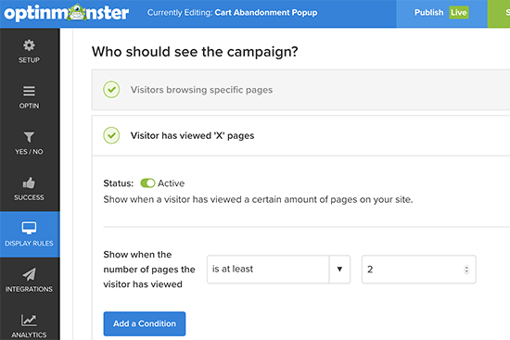The image size is (510, 340).
Task: Toggle the Active status switch off
Action: click(x=147, y=183)
